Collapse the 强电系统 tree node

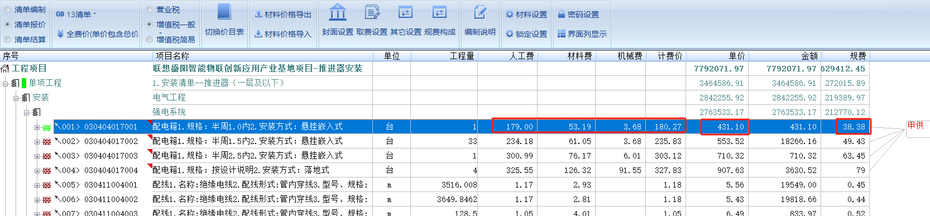(x=26, y=112)
